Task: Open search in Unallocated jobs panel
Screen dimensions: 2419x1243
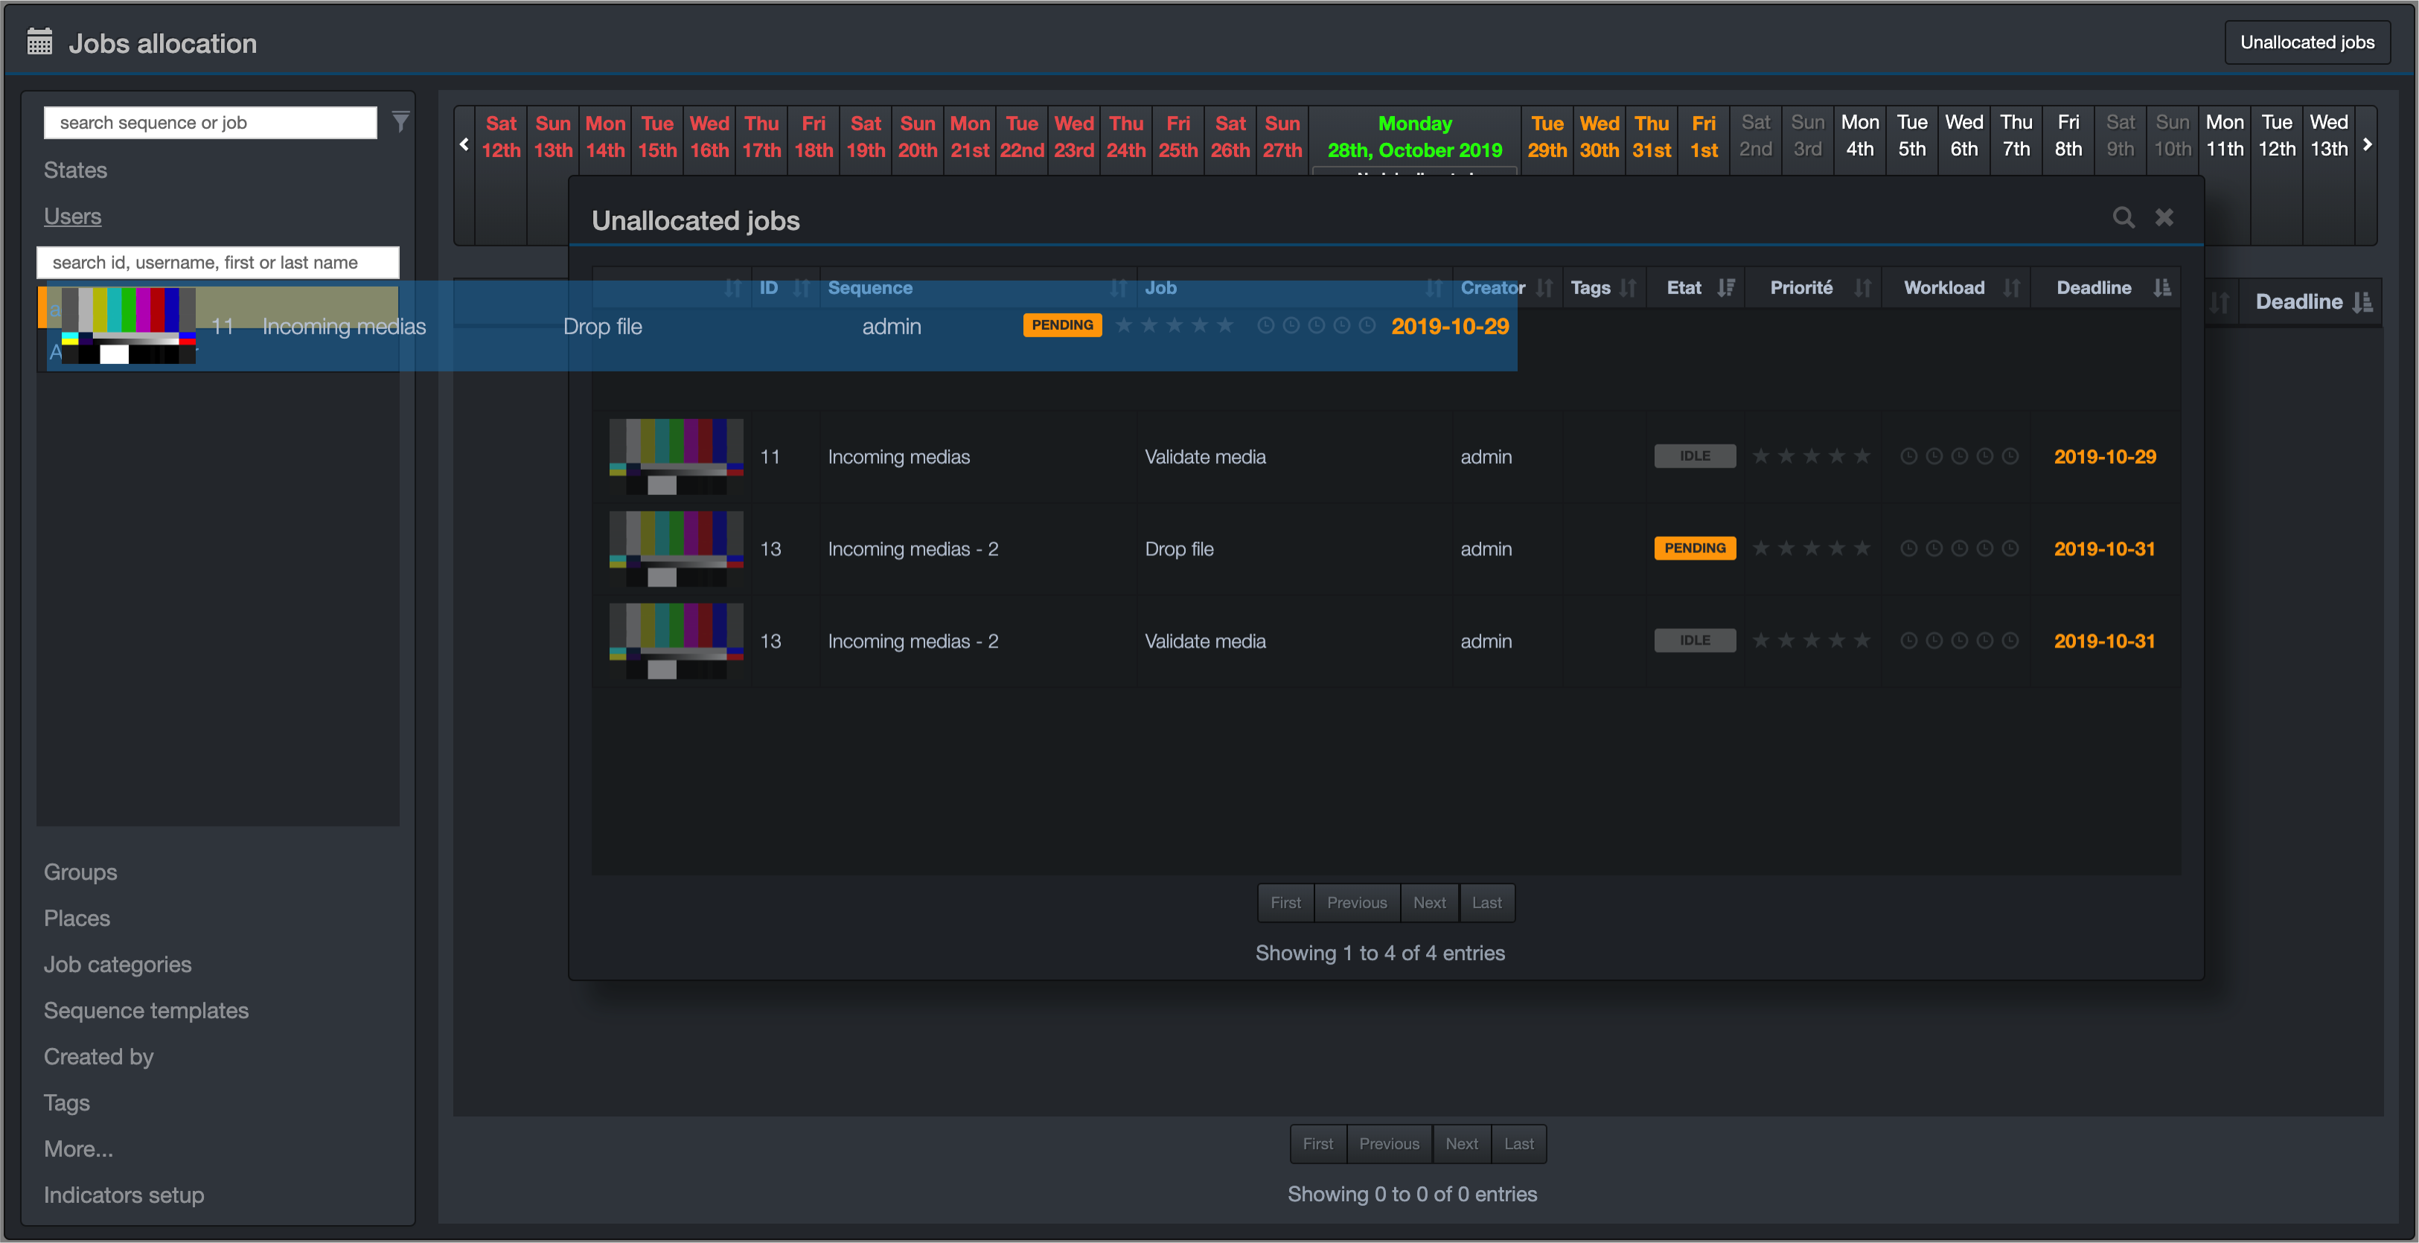Action: click(x=2124, y=218)
